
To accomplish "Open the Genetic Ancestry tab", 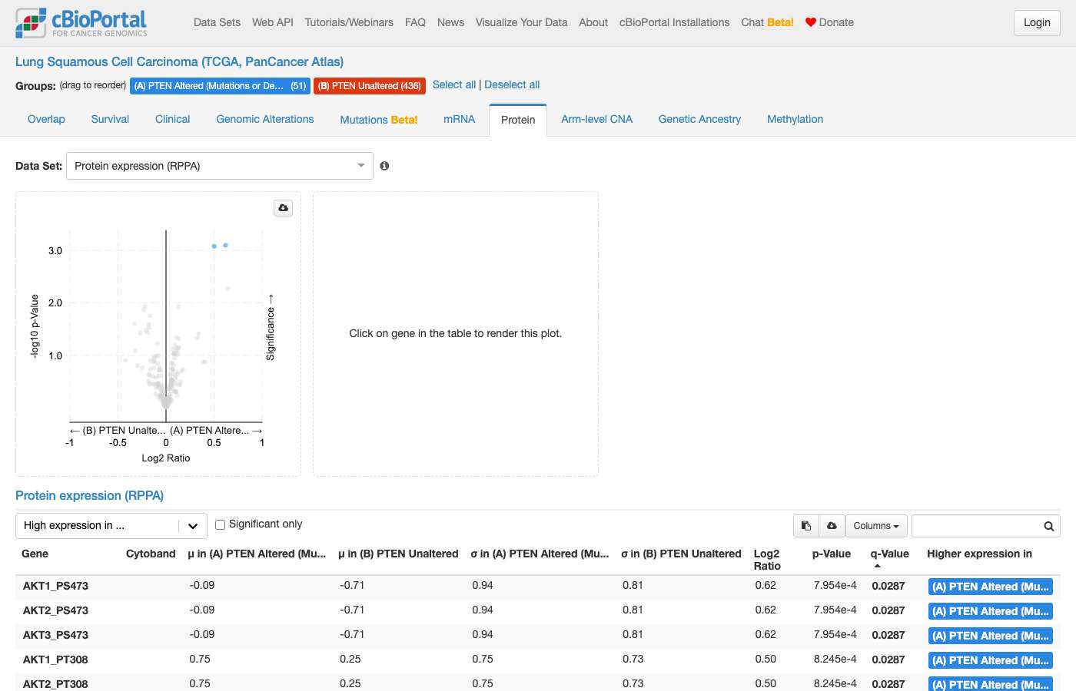I will [x=699, y=119].
